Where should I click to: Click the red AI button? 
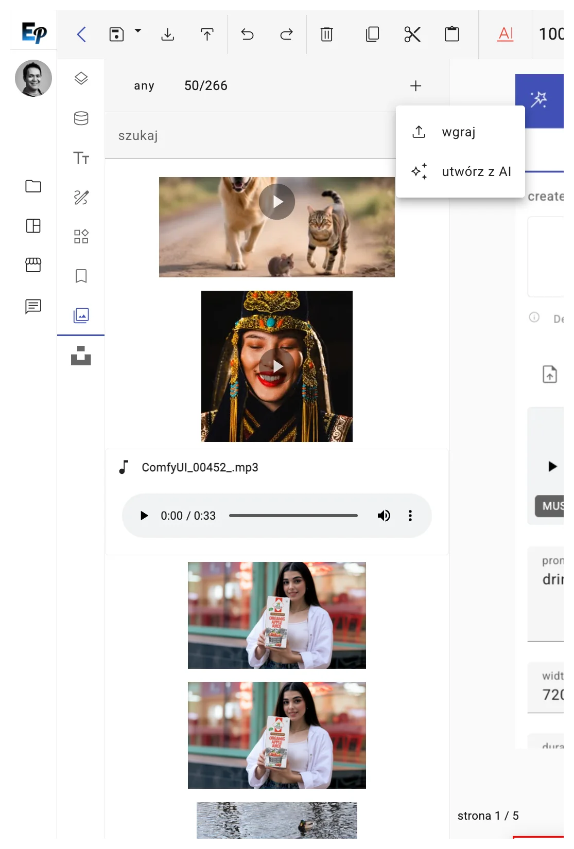click(x=506, y=34)
